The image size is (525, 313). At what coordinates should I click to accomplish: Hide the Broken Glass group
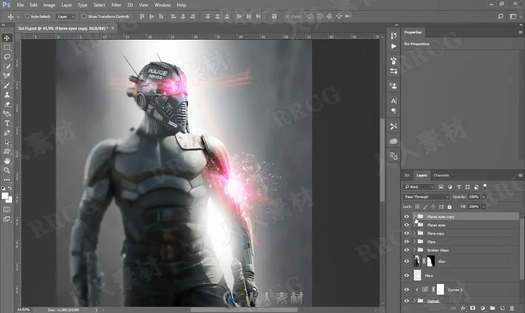point(407,250)
